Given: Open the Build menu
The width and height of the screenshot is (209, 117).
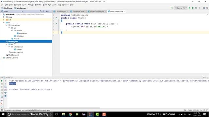Looking at the screenshot, I should coord(45,5).
